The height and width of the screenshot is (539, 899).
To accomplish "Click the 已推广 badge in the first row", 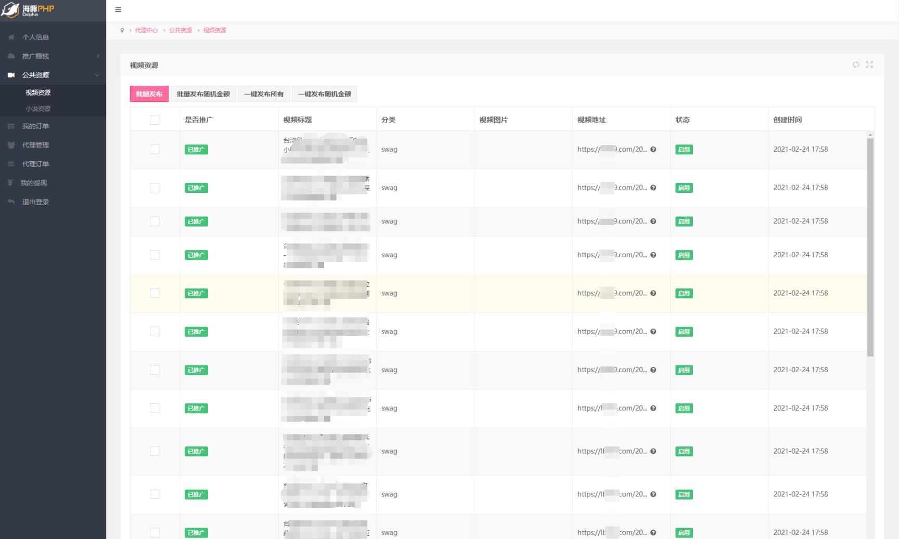I will tap(196, 150).
